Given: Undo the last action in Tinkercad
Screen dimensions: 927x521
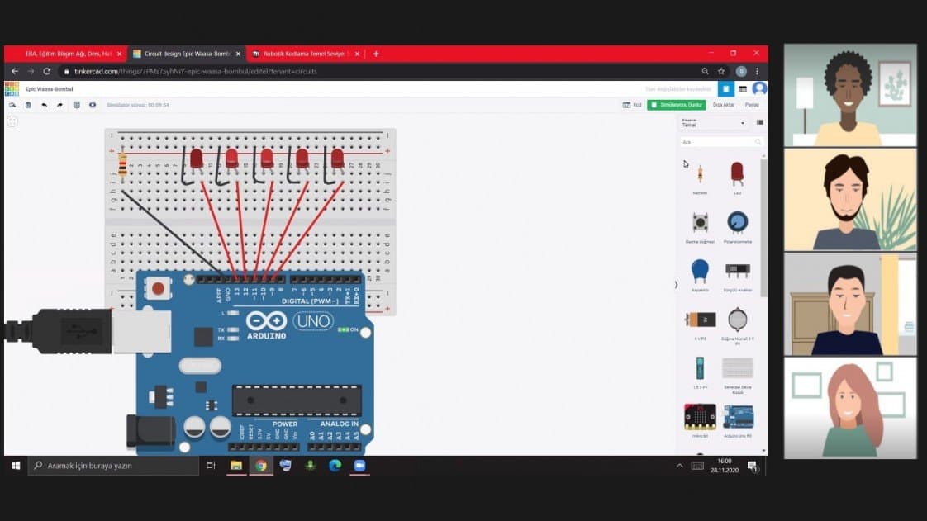Looking at the screenshot, I should coord(45,105).
